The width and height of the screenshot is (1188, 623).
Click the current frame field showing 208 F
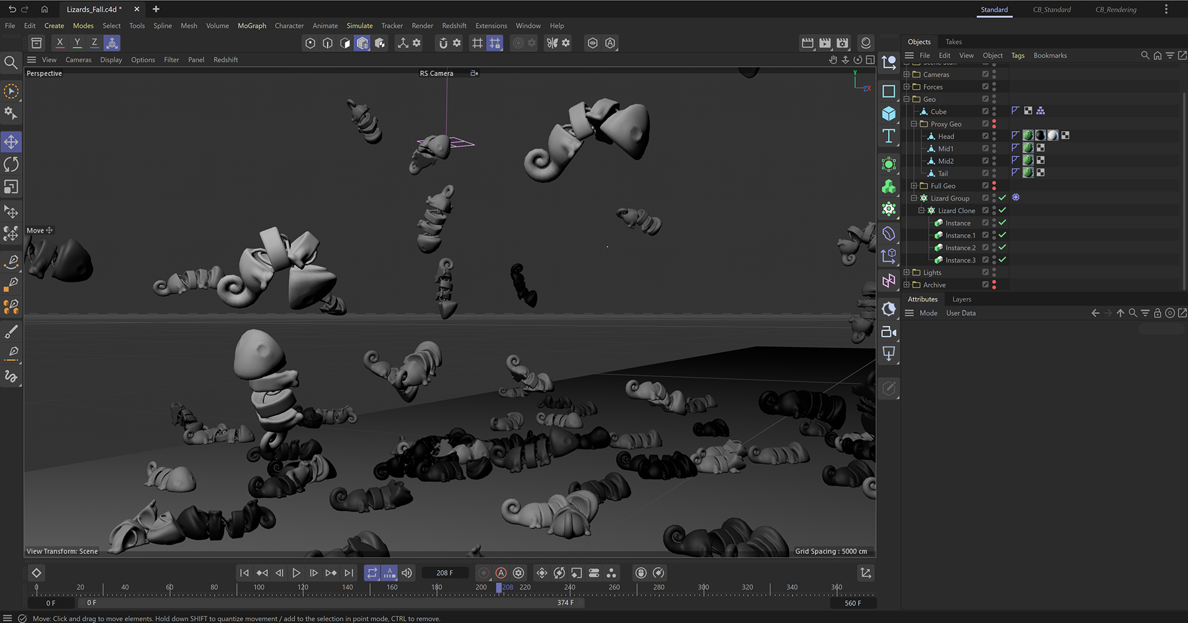pyautogui.click(x=445, y=573)
